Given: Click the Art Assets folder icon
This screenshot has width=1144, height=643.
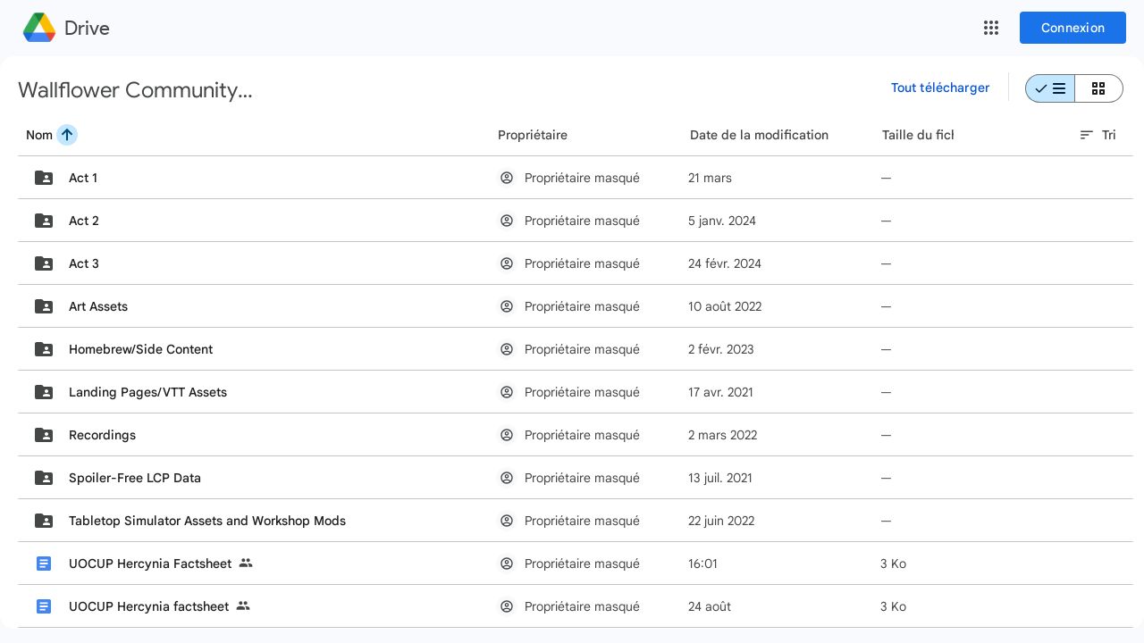Looking at the screenshot, I should (44, 306).
